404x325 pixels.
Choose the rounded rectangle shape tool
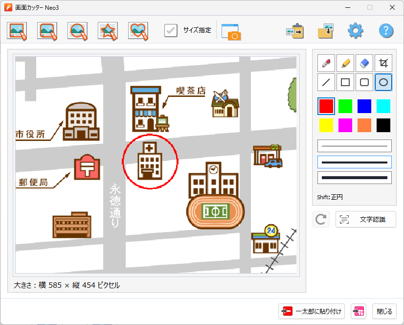point(364,82)
